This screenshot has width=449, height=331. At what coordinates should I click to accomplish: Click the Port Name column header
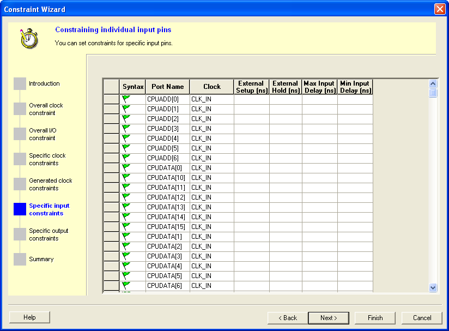tap(167, 87)
